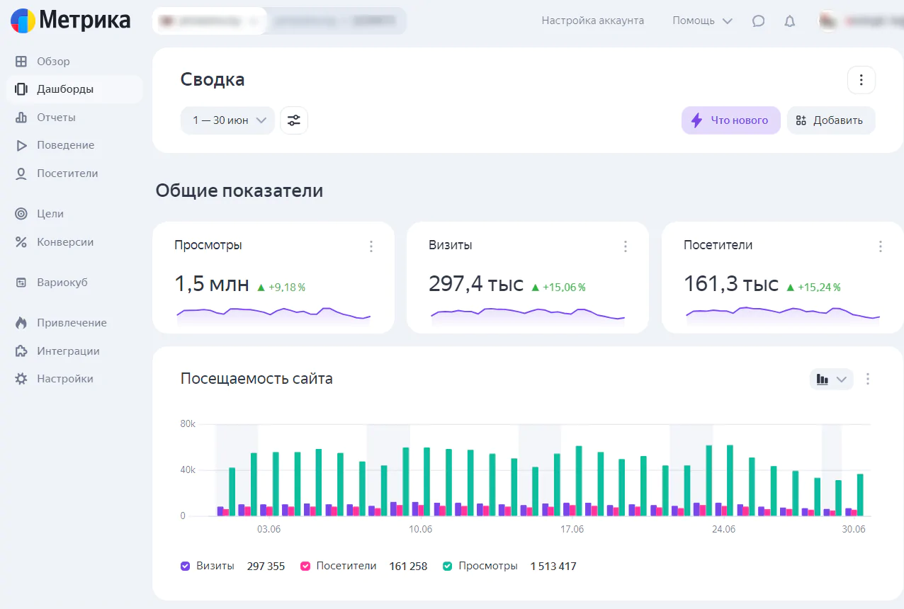Click the 1,5 млн views value
The height and width of the screenshot is (609, 904).
coord(212,285)
